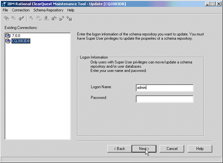Click the toolbar icon showing a database above small text
Viewport: 223px width, 163px height.
click(47, 18)
